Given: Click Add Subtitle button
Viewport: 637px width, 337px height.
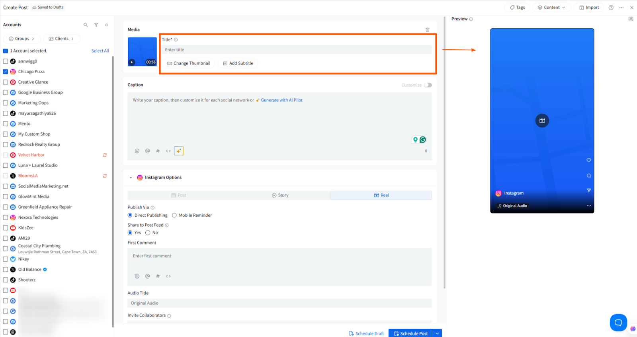Looking at the screenshot, I should tap(238, 63).
